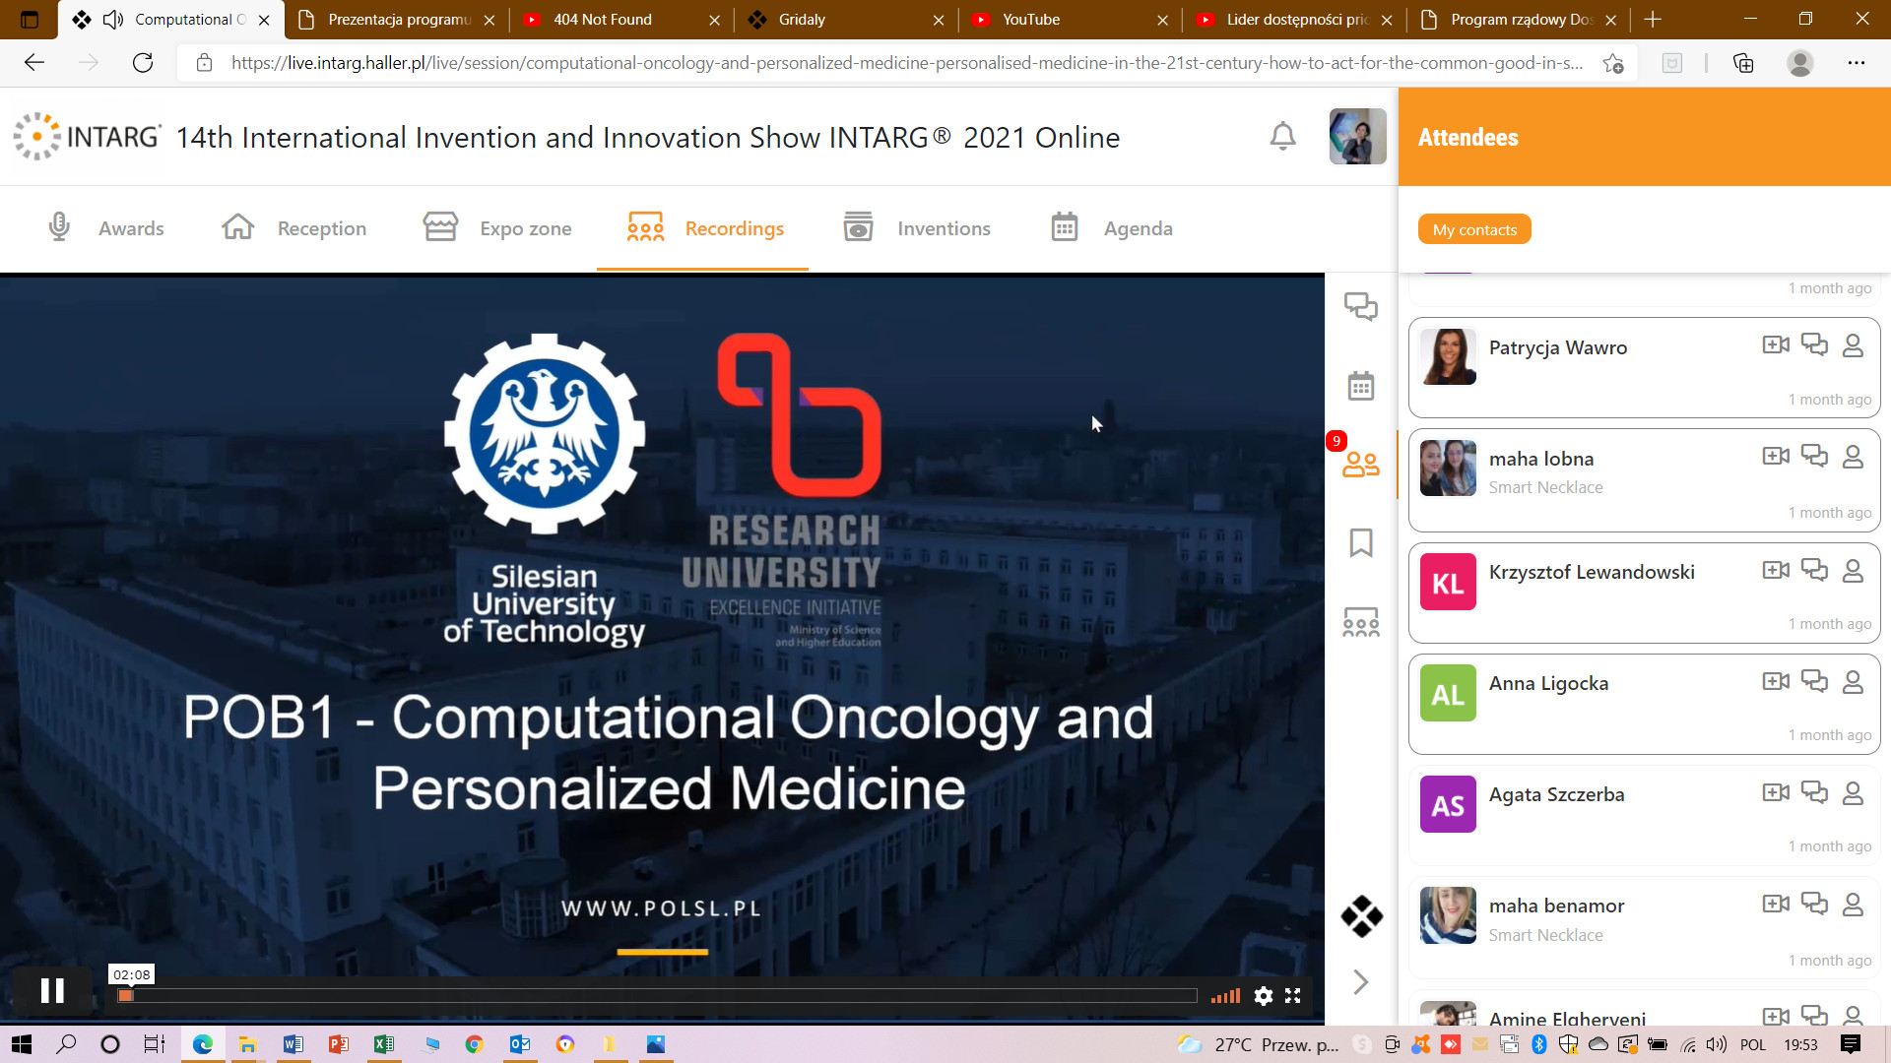Adjust the video volume bars
1891x1063 pixels.
[1225, 996]
